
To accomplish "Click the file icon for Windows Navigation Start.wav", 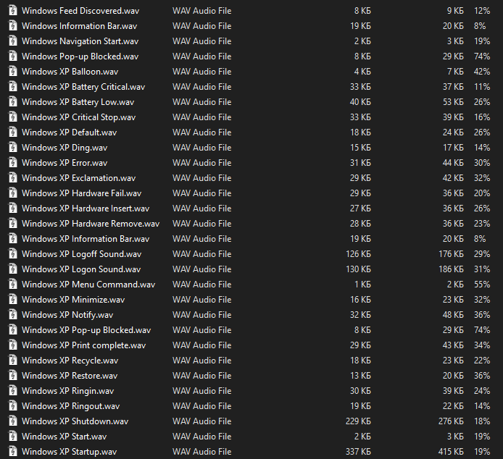I will (x=12, y=41).
